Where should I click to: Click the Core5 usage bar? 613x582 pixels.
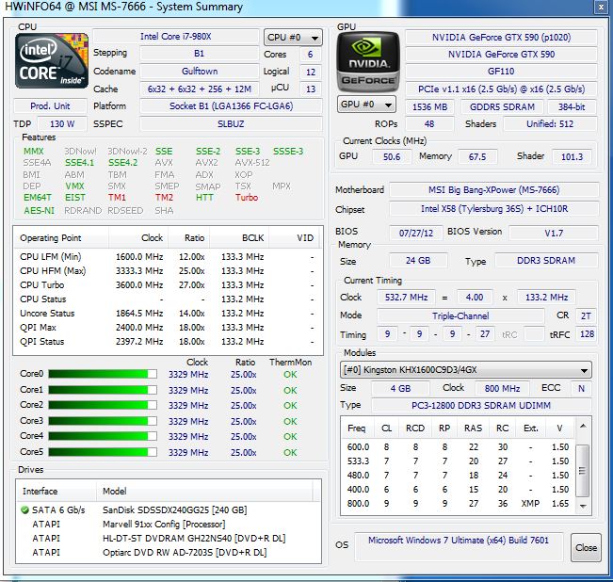point(103,452)
